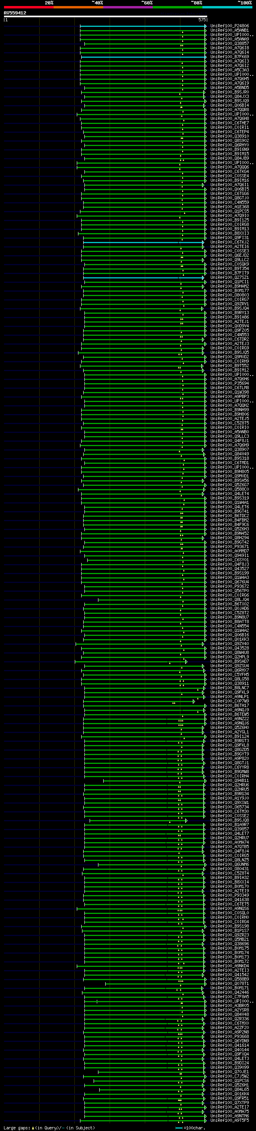Select the UniRef100_A9T5F5 label

point(230,1120)
